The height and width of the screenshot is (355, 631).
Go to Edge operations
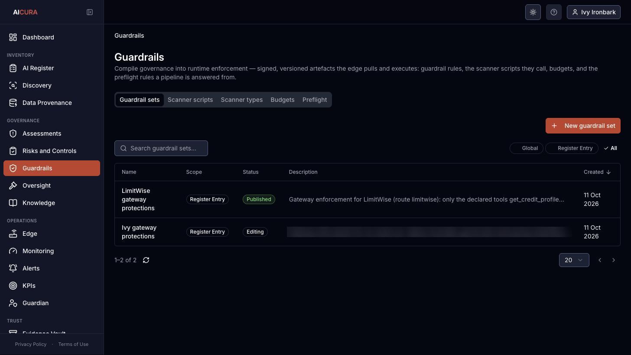pos(52,234)
